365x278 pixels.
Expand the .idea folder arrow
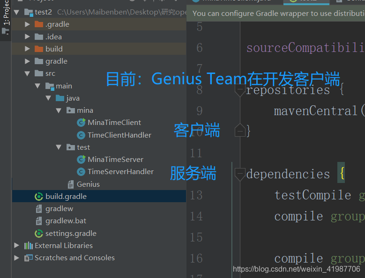pyautogui.click(x=27, y=37)
